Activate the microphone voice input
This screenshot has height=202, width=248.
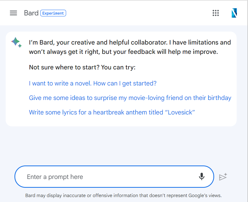point(202,176)
